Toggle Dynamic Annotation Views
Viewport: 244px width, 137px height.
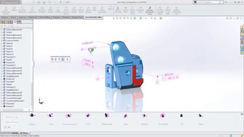click(x=150, y=11)
